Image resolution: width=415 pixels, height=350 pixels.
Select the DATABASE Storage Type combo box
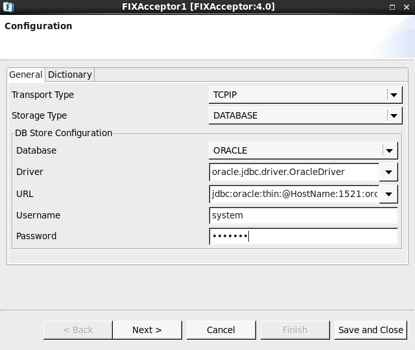point(305,115)
